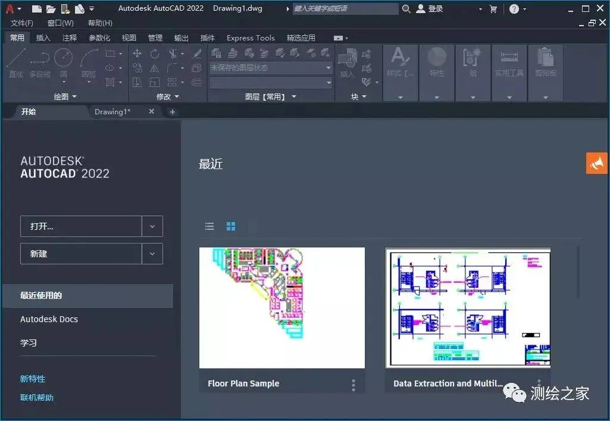610x421 pixels.
Task: Select Recently used (最近使用的) in sidebar
Action: pos(87,296)
